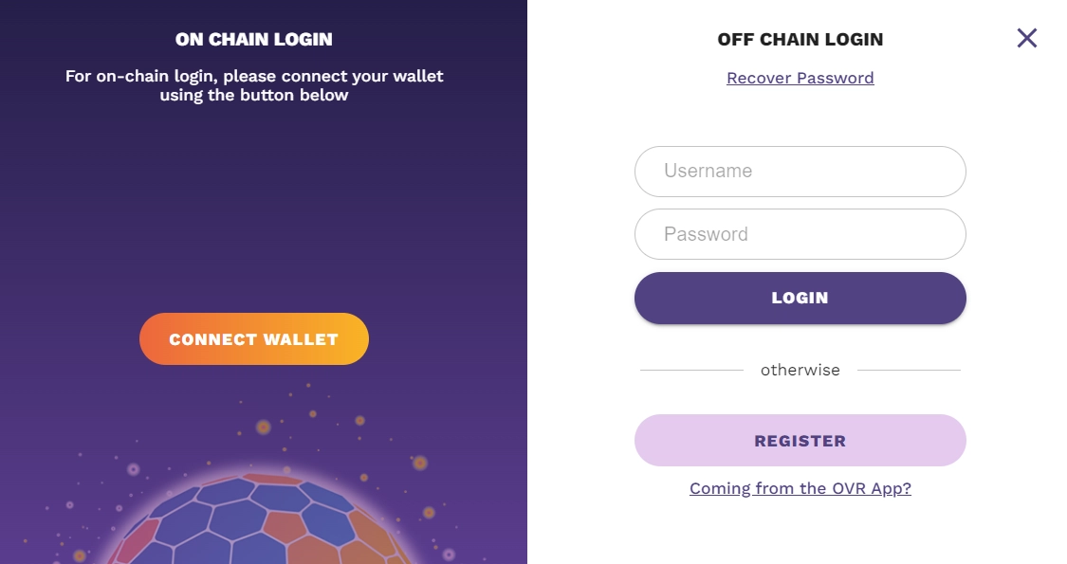Focus the Password input field

[800, 234]
